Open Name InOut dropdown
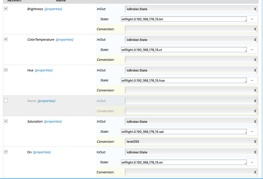 tap(191, 101)
